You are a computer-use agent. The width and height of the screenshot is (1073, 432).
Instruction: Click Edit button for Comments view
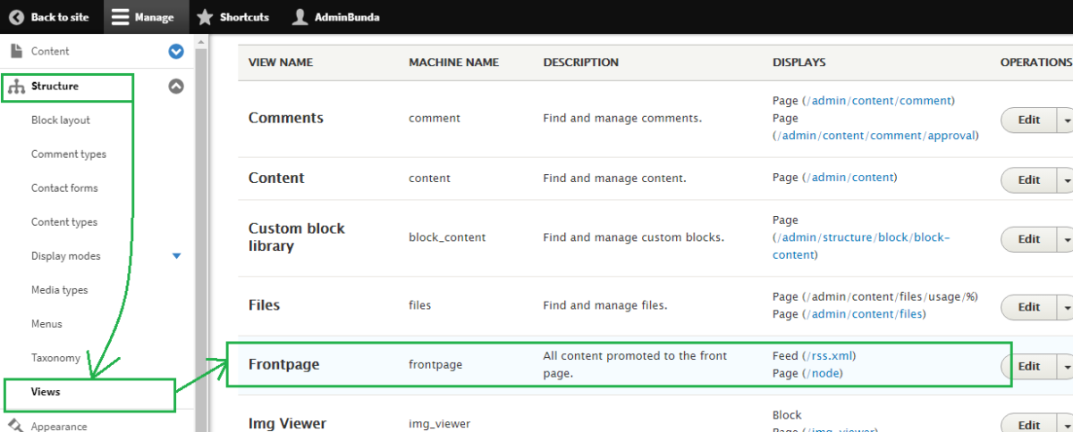coord(1029,120)
